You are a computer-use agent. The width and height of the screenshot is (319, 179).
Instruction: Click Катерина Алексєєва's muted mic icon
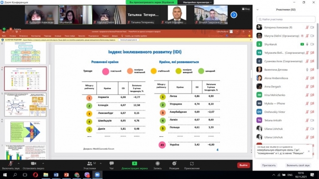click(307, 27)
